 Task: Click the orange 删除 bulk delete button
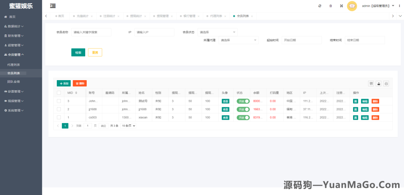click(x=80, y=83)
